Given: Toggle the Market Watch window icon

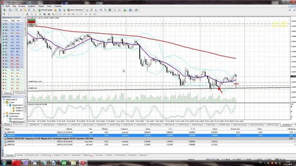Looking at the screenshot, I should coord(17,10).
